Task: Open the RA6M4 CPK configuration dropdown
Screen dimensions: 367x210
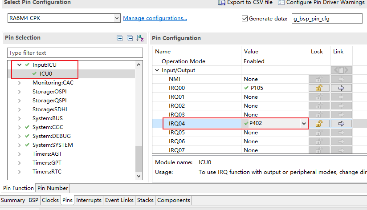Action: pyautogui.click(x=117, y=18)
